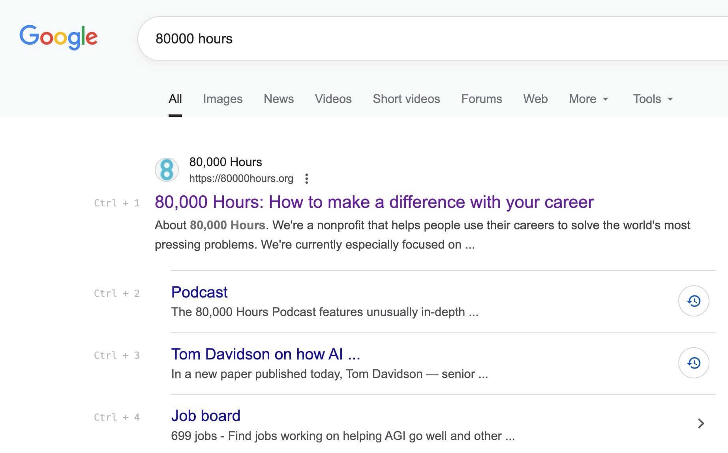Click the https://80000hours.org URL text
Screen dimensions: 728x453
[x=241, y=178]
